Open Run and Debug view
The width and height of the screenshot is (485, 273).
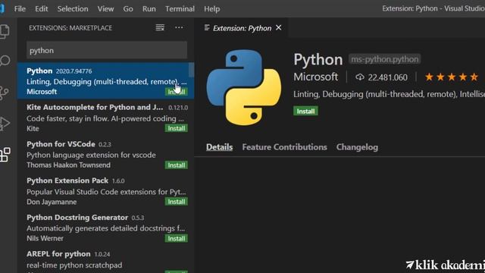point(5,124)
